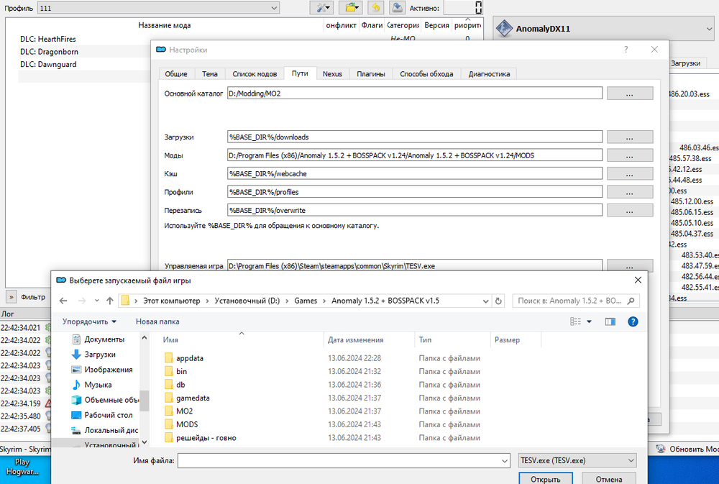
Task: Open the appdata folder
Action: 189,358
